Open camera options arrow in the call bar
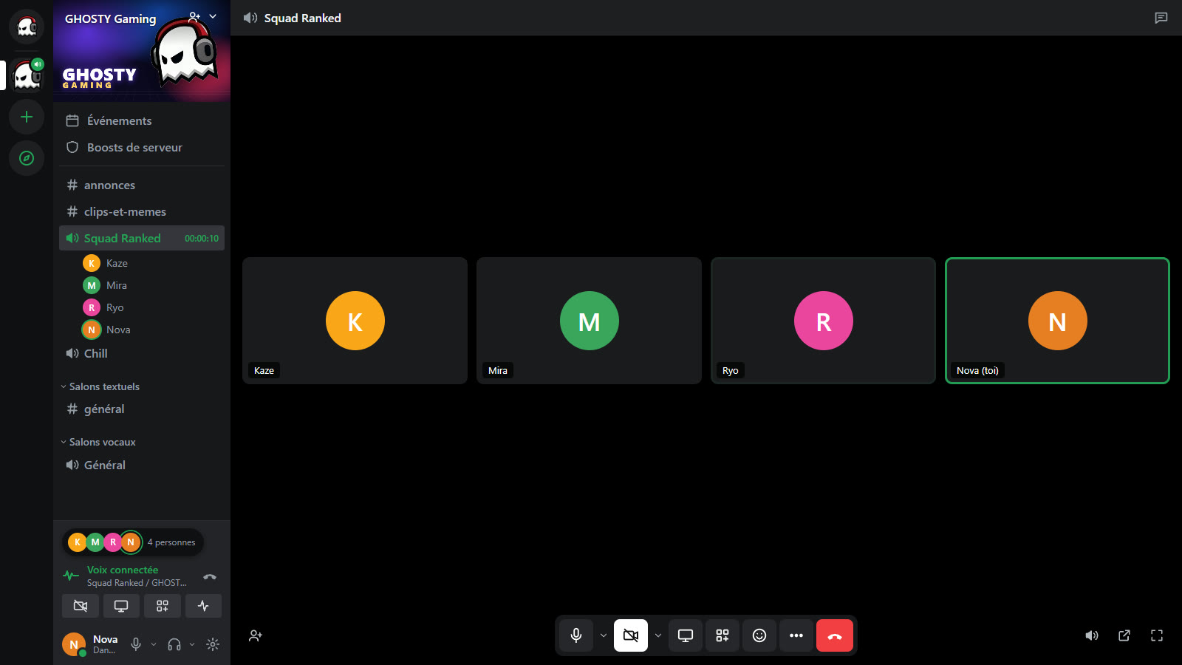 [658, 635]
